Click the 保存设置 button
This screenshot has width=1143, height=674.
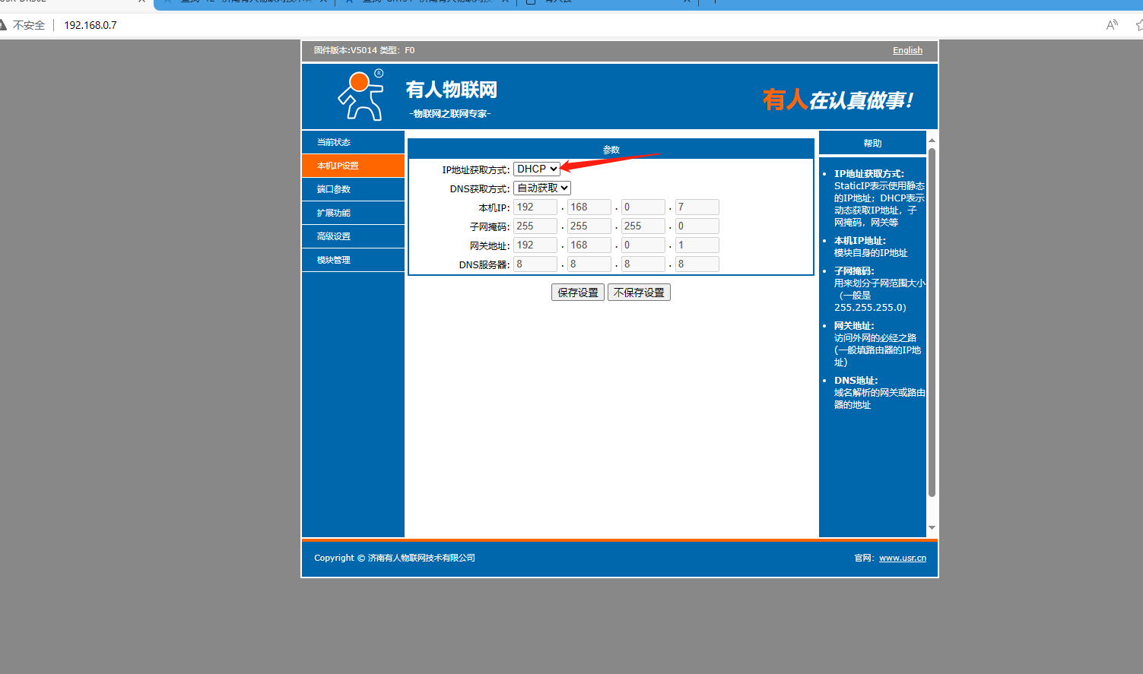(x=578, y=293)
